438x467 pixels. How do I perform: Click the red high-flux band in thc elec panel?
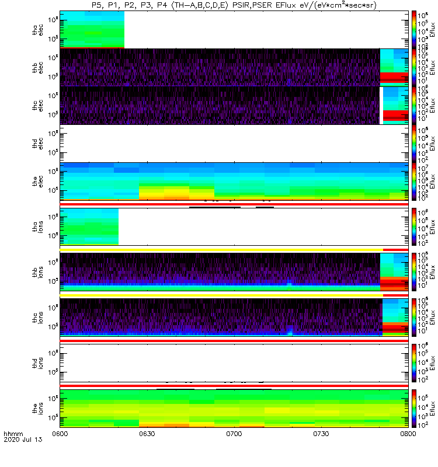[x=395, y=115]
